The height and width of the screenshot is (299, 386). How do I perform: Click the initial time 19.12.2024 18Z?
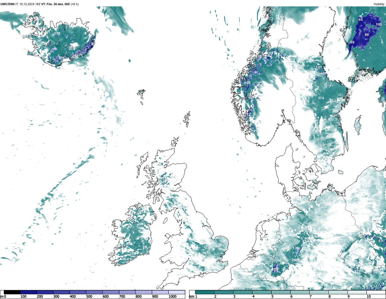pyautogui.click(x=30, y=4)
